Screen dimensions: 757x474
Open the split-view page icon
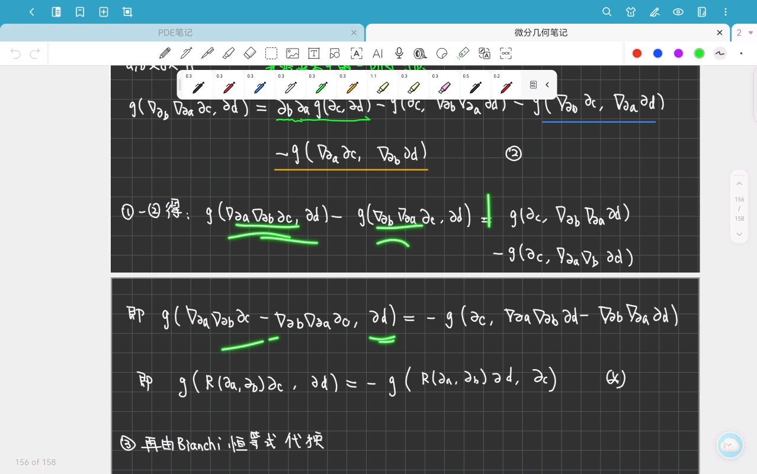click(702, 12)
